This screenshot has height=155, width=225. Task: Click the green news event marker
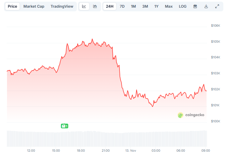pos(65,126)
